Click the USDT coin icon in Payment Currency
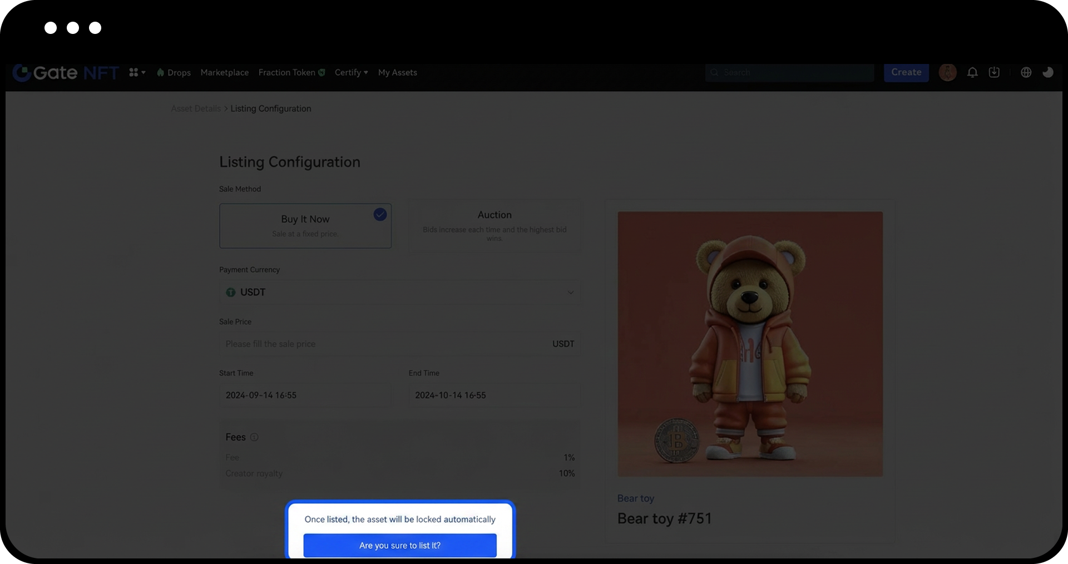This screenshot has width=1068, height=564. (x=231, y=293)
